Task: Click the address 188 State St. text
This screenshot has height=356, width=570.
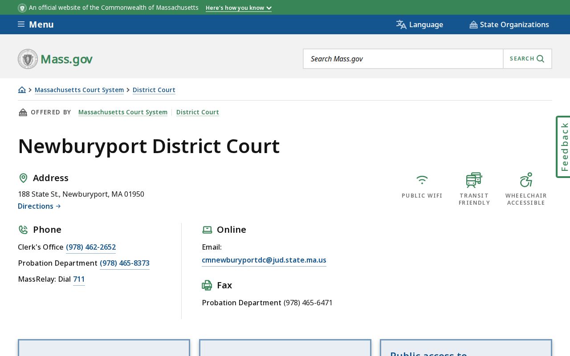Action: [81, 194]
